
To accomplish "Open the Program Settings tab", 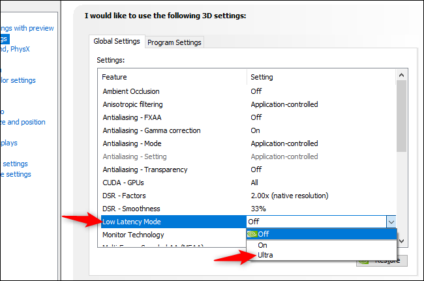I will 174,42.
